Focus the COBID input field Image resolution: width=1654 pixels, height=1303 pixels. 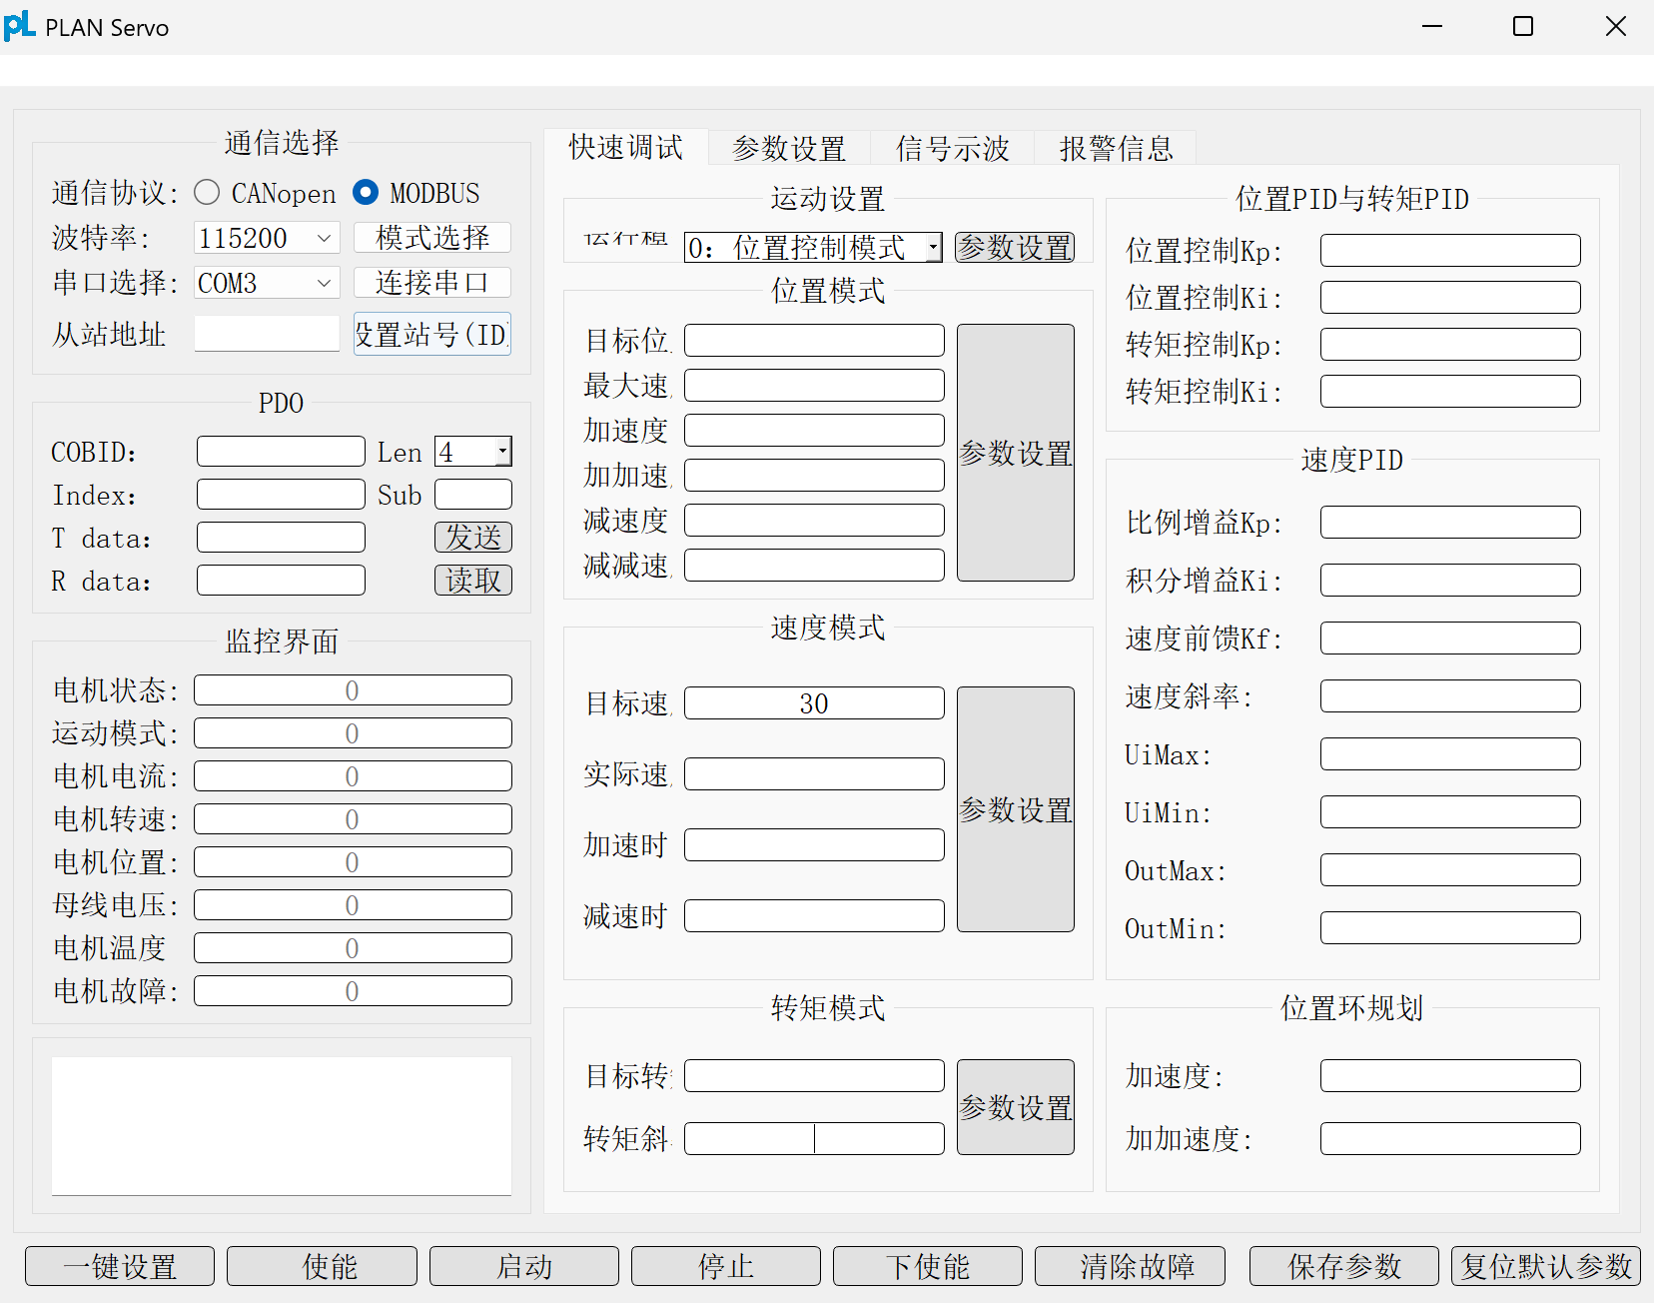tap(281, 452)
